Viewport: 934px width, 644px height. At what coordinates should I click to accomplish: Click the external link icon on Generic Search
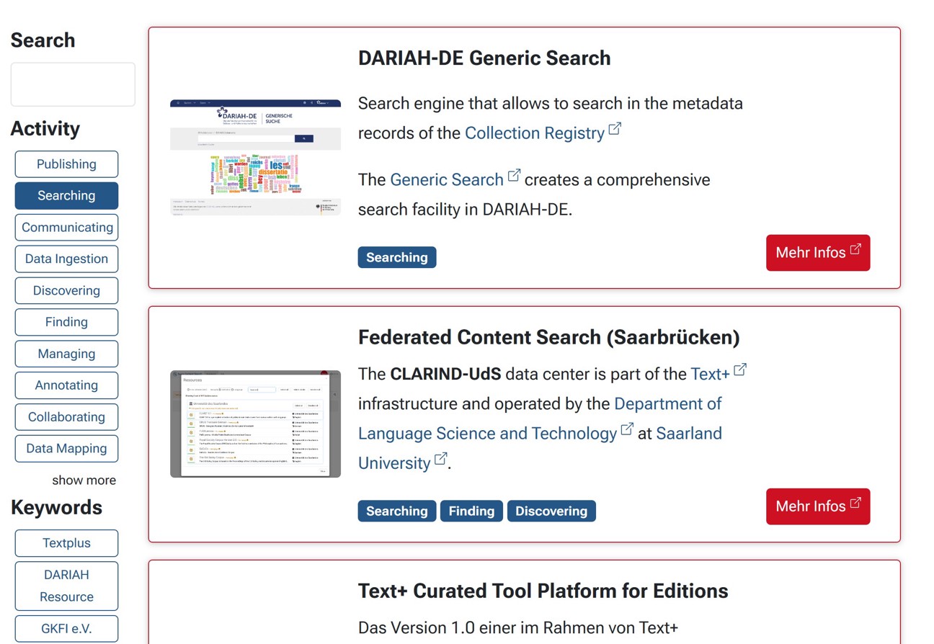pyautogui.click(x=514, y=174)
